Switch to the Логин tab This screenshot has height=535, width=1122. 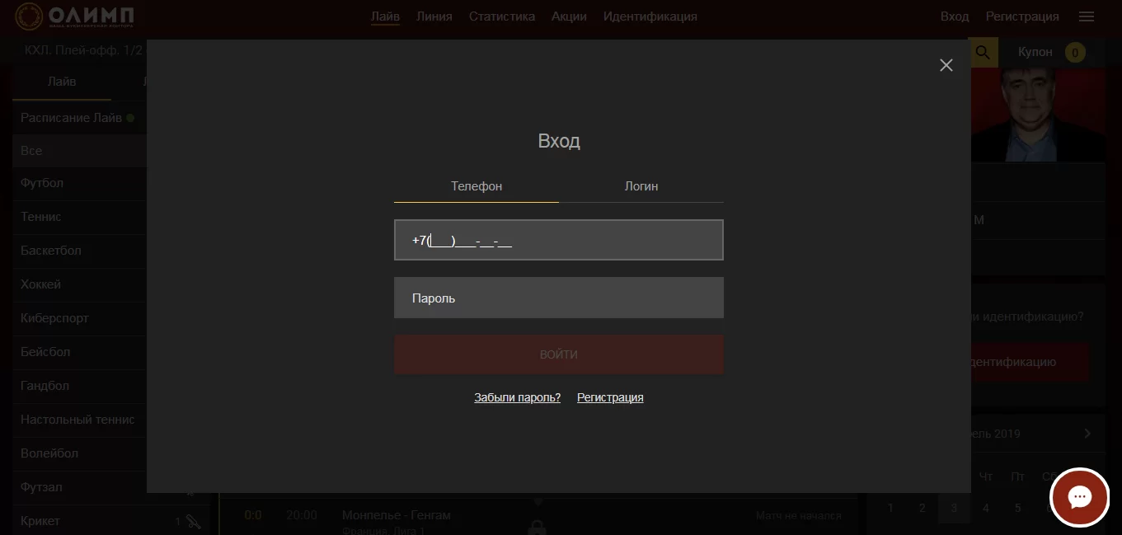pos(641,186)
